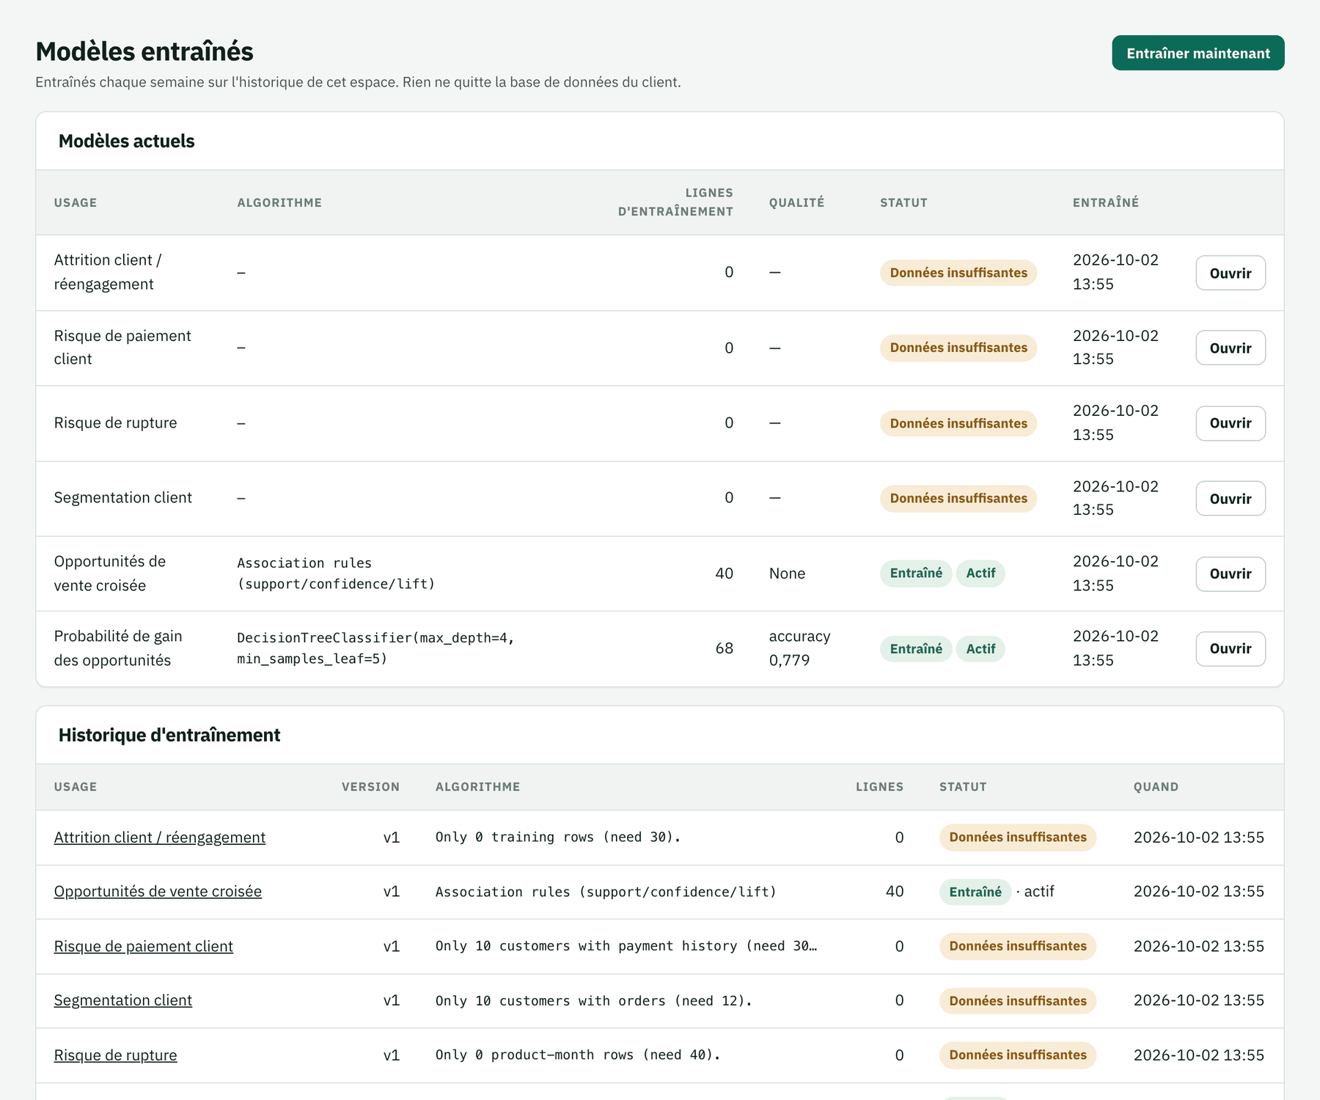Click the DecisionTreeClassifier algorithm text
The image size is (1320, 1100).
(x=375, y=648)
